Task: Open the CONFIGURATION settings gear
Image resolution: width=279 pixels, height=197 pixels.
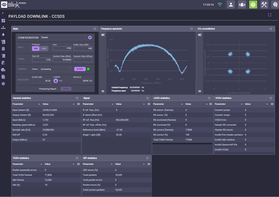Action: tap(90, 37)
